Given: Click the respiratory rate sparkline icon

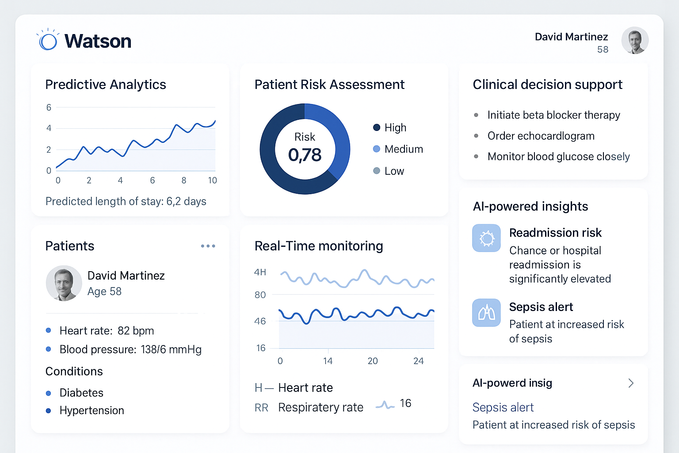Looking at the screenshot, I should (385, 404).
